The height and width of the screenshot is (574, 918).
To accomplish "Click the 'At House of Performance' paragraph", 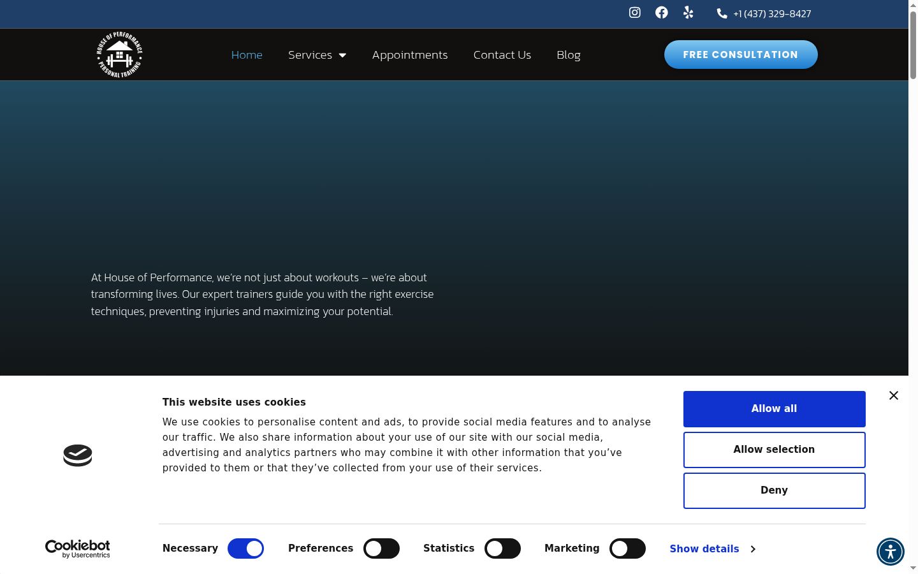I will pyautogui.click(x=262, y=294).
